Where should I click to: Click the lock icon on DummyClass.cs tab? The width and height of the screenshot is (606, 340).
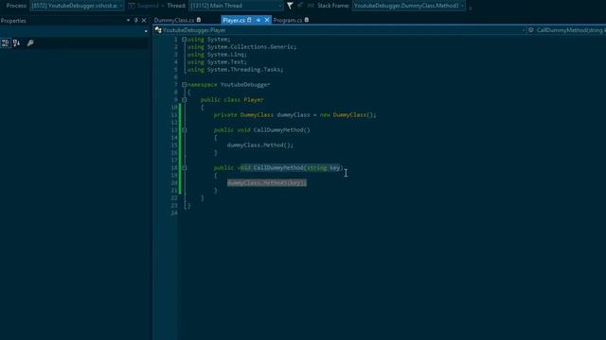point(199,20)
